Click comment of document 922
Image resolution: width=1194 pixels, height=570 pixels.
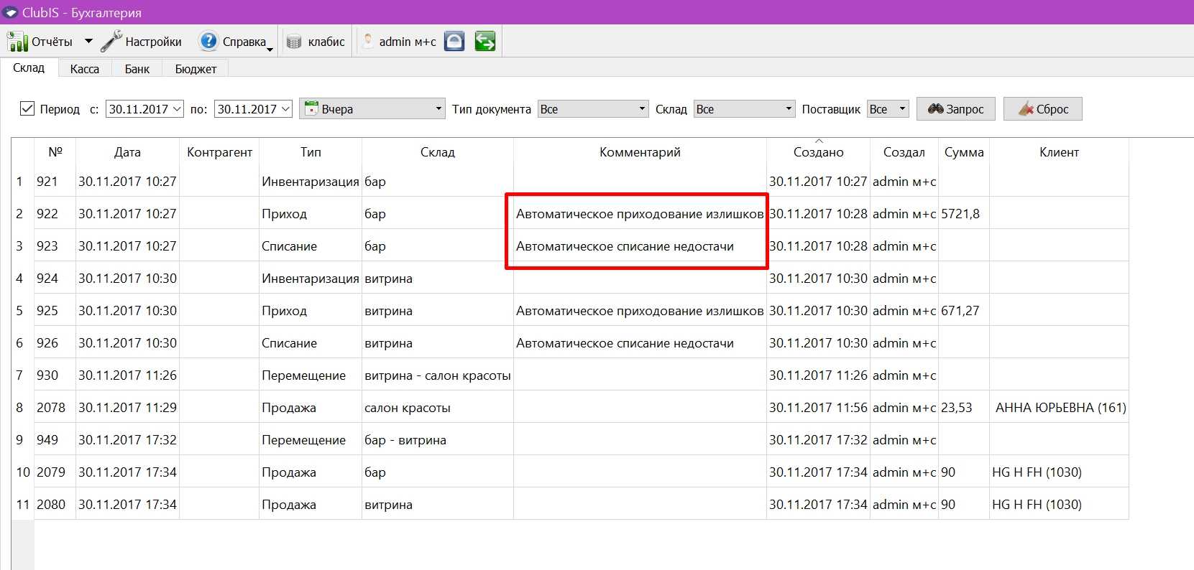pos(640,214)
